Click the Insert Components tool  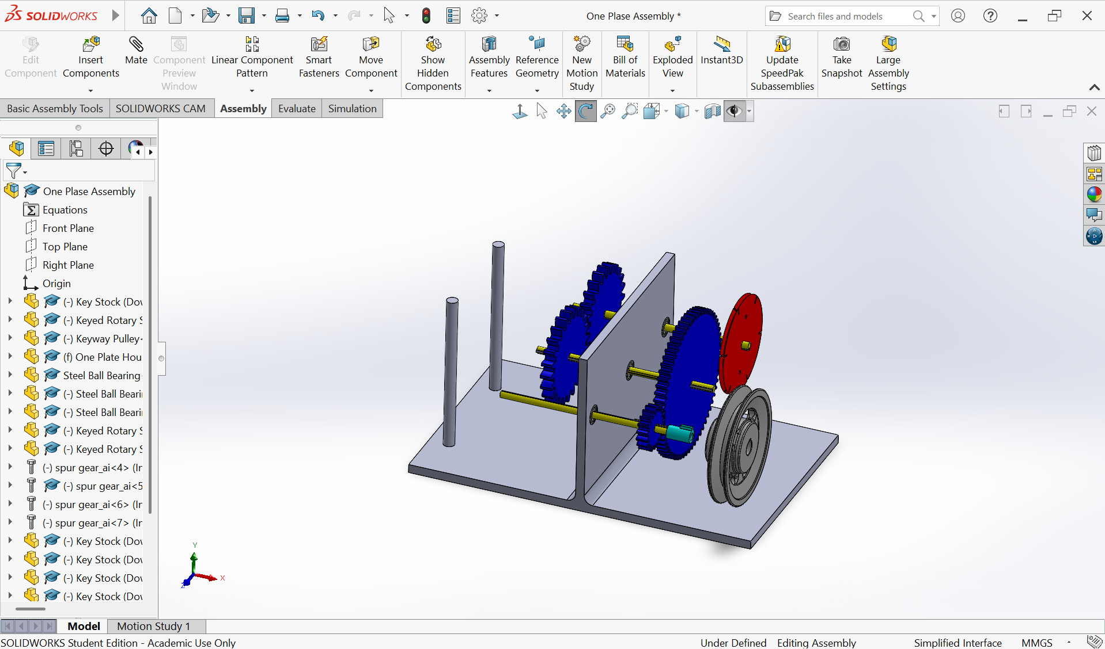[90, 58]
